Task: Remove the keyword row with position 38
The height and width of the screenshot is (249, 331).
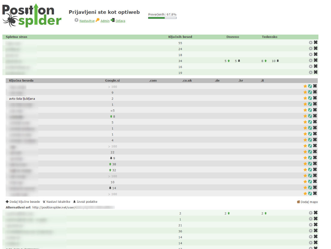Action: 315,164
